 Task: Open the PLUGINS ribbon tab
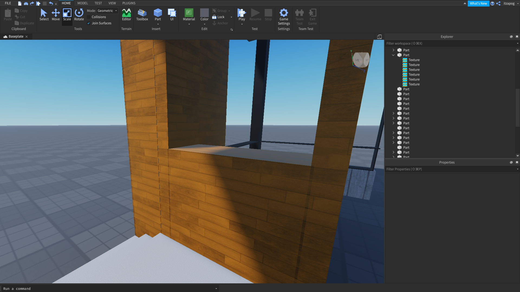tap(129, 3)
